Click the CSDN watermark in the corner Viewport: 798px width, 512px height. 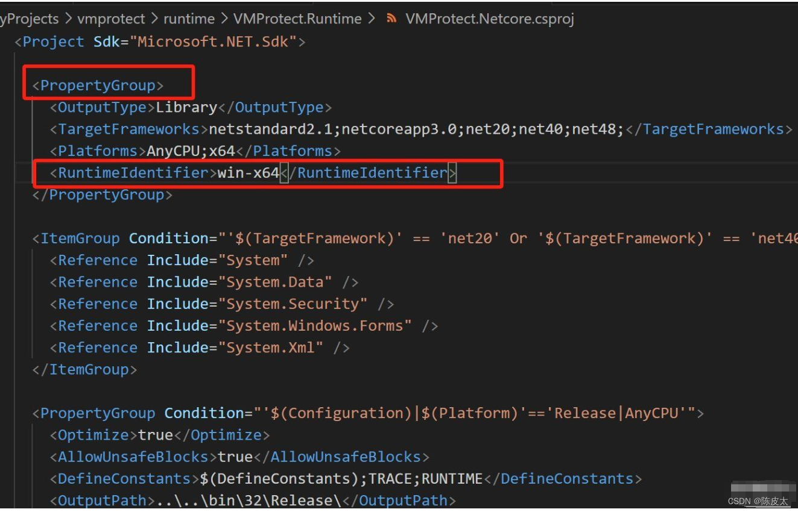pos(756,501)
